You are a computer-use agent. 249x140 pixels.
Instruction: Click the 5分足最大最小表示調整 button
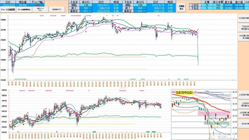pyautogui.click(x=244, y=37)
